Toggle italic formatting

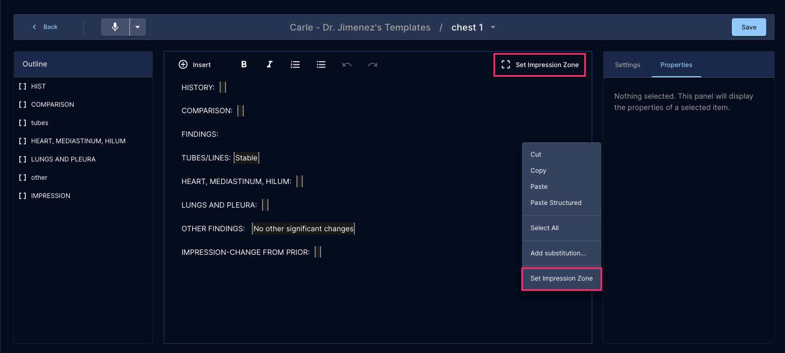[x=270, y=64]
